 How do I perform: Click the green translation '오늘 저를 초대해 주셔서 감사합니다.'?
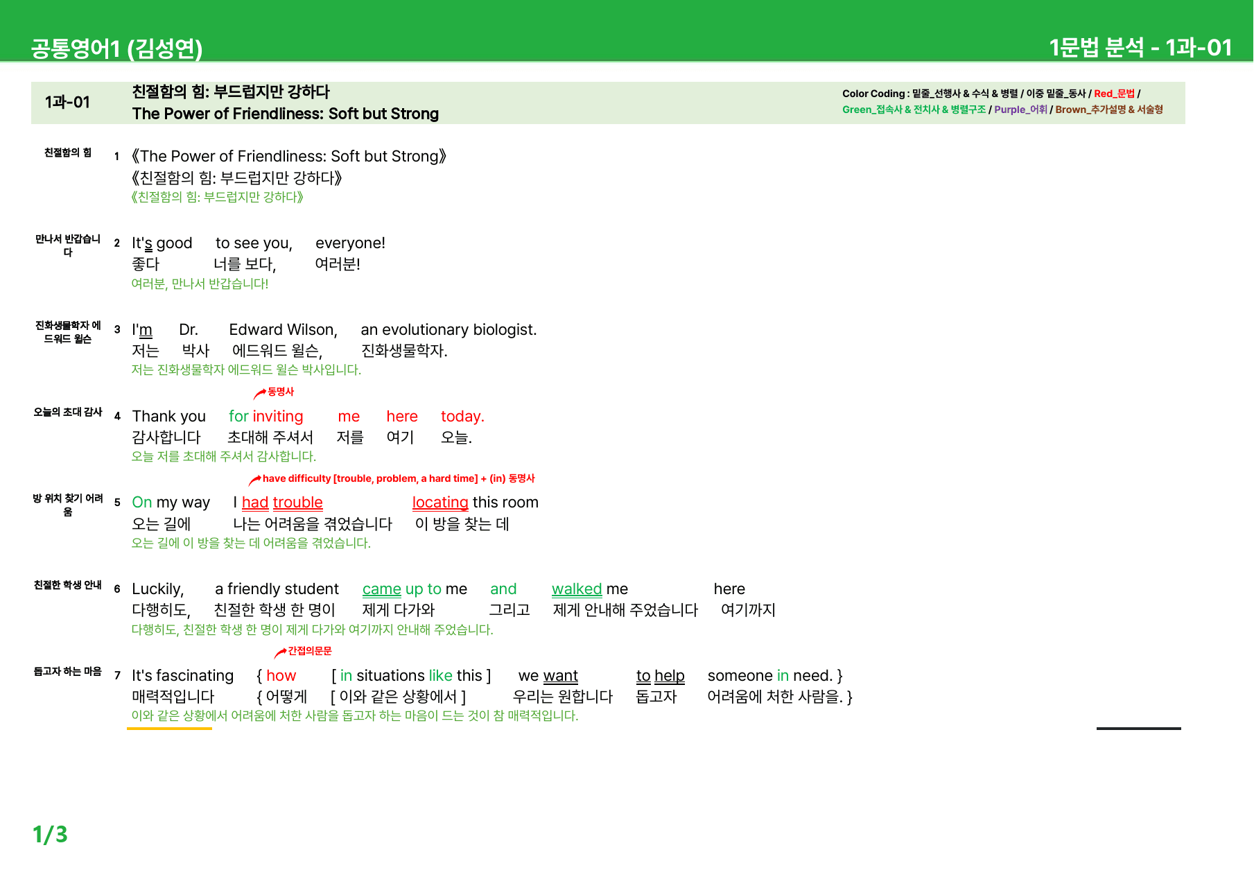tap(224, 457)
